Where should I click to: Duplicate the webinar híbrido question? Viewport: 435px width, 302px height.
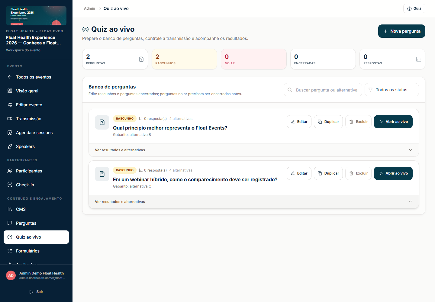coord(328,173)
